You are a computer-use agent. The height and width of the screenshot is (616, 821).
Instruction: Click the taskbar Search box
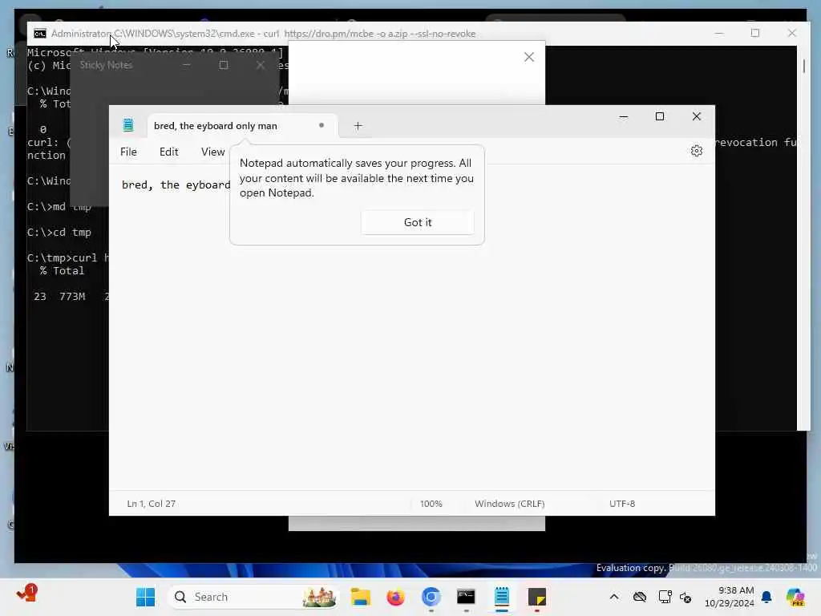point(253,597)
